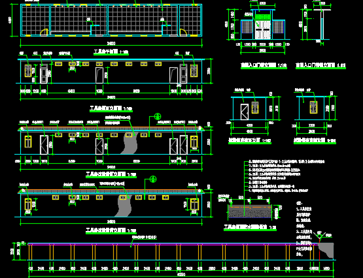Screen dimensions: 363x278
Task: Click the circled detail marker above the four-door roof elevation
Action: click(x=158, y=116)
